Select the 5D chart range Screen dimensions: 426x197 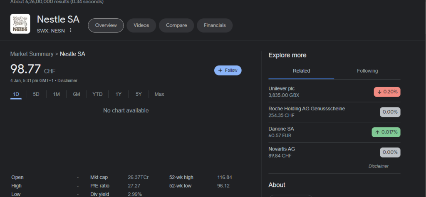click(36, 94)
